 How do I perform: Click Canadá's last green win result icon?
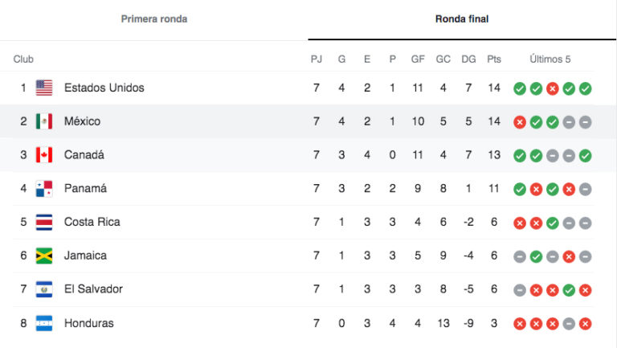coord(585,156)
